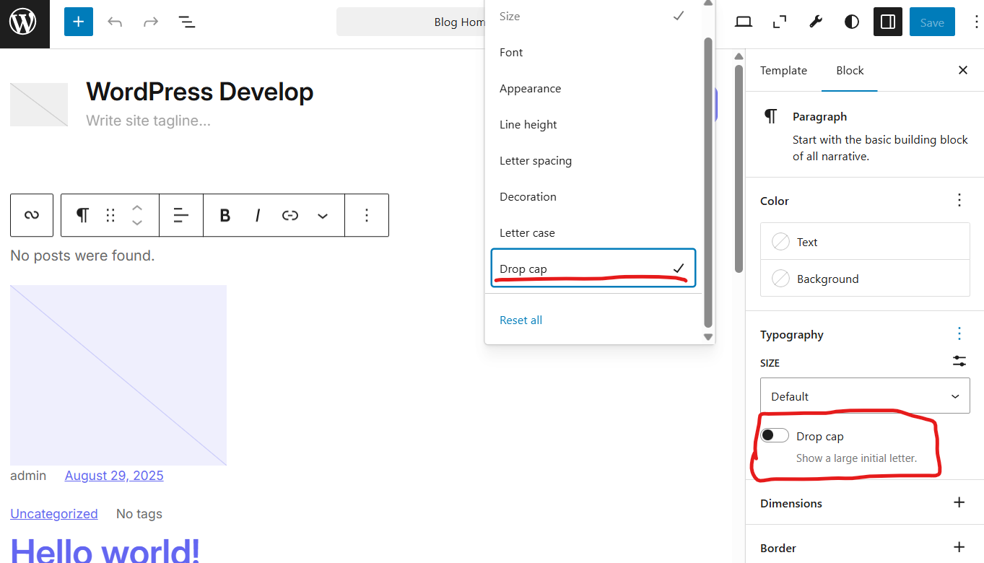The image size is (984, 563).
Task: Switch to the Template tab
Action: coord(783,70)
